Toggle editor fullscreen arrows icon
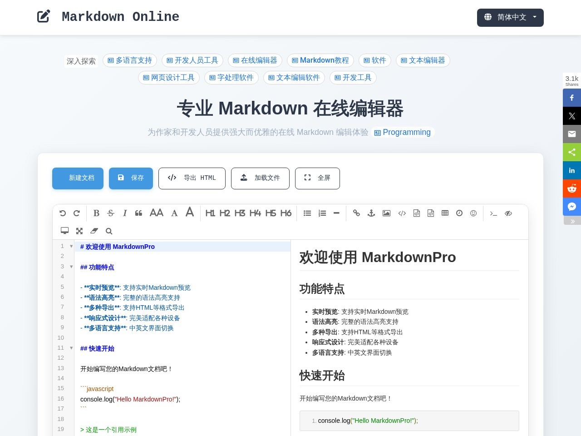 (79, 231)
